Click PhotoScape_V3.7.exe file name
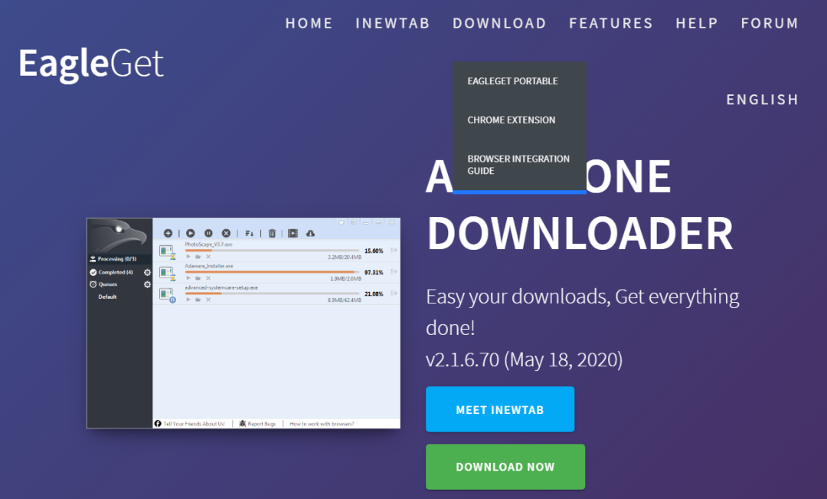 point(208,245)
